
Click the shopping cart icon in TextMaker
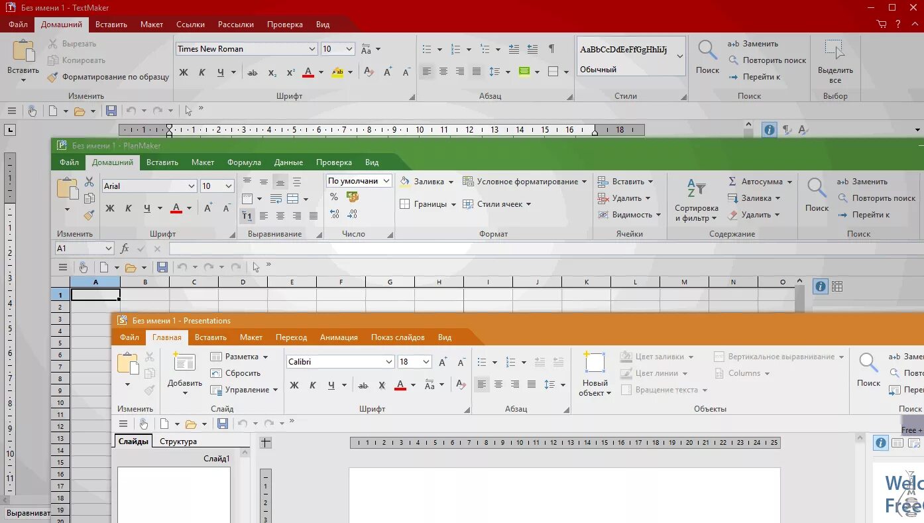pyautogui.click(x=882, y=25)
